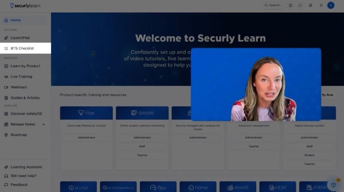Click the speech bubble icon beside Feedback

[x=6, y=185]
